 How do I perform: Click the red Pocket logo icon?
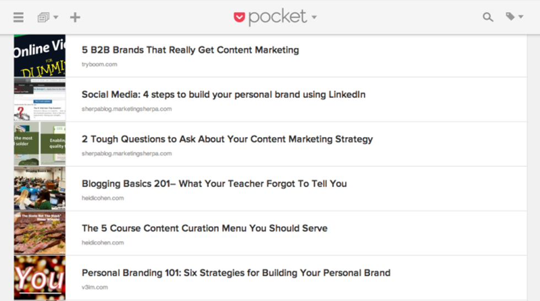(239, 17)
